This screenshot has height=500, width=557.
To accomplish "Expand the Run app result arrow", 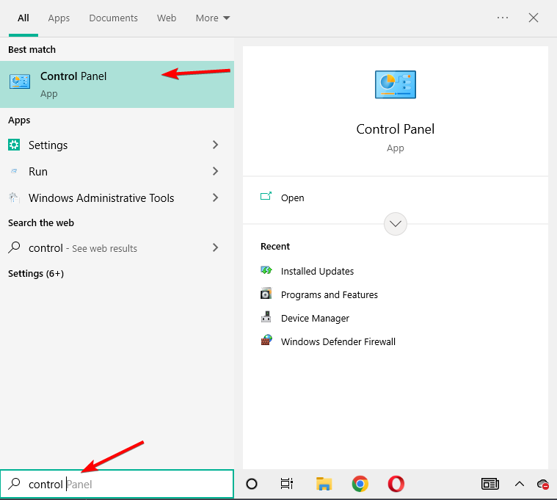I will (215, 172).
